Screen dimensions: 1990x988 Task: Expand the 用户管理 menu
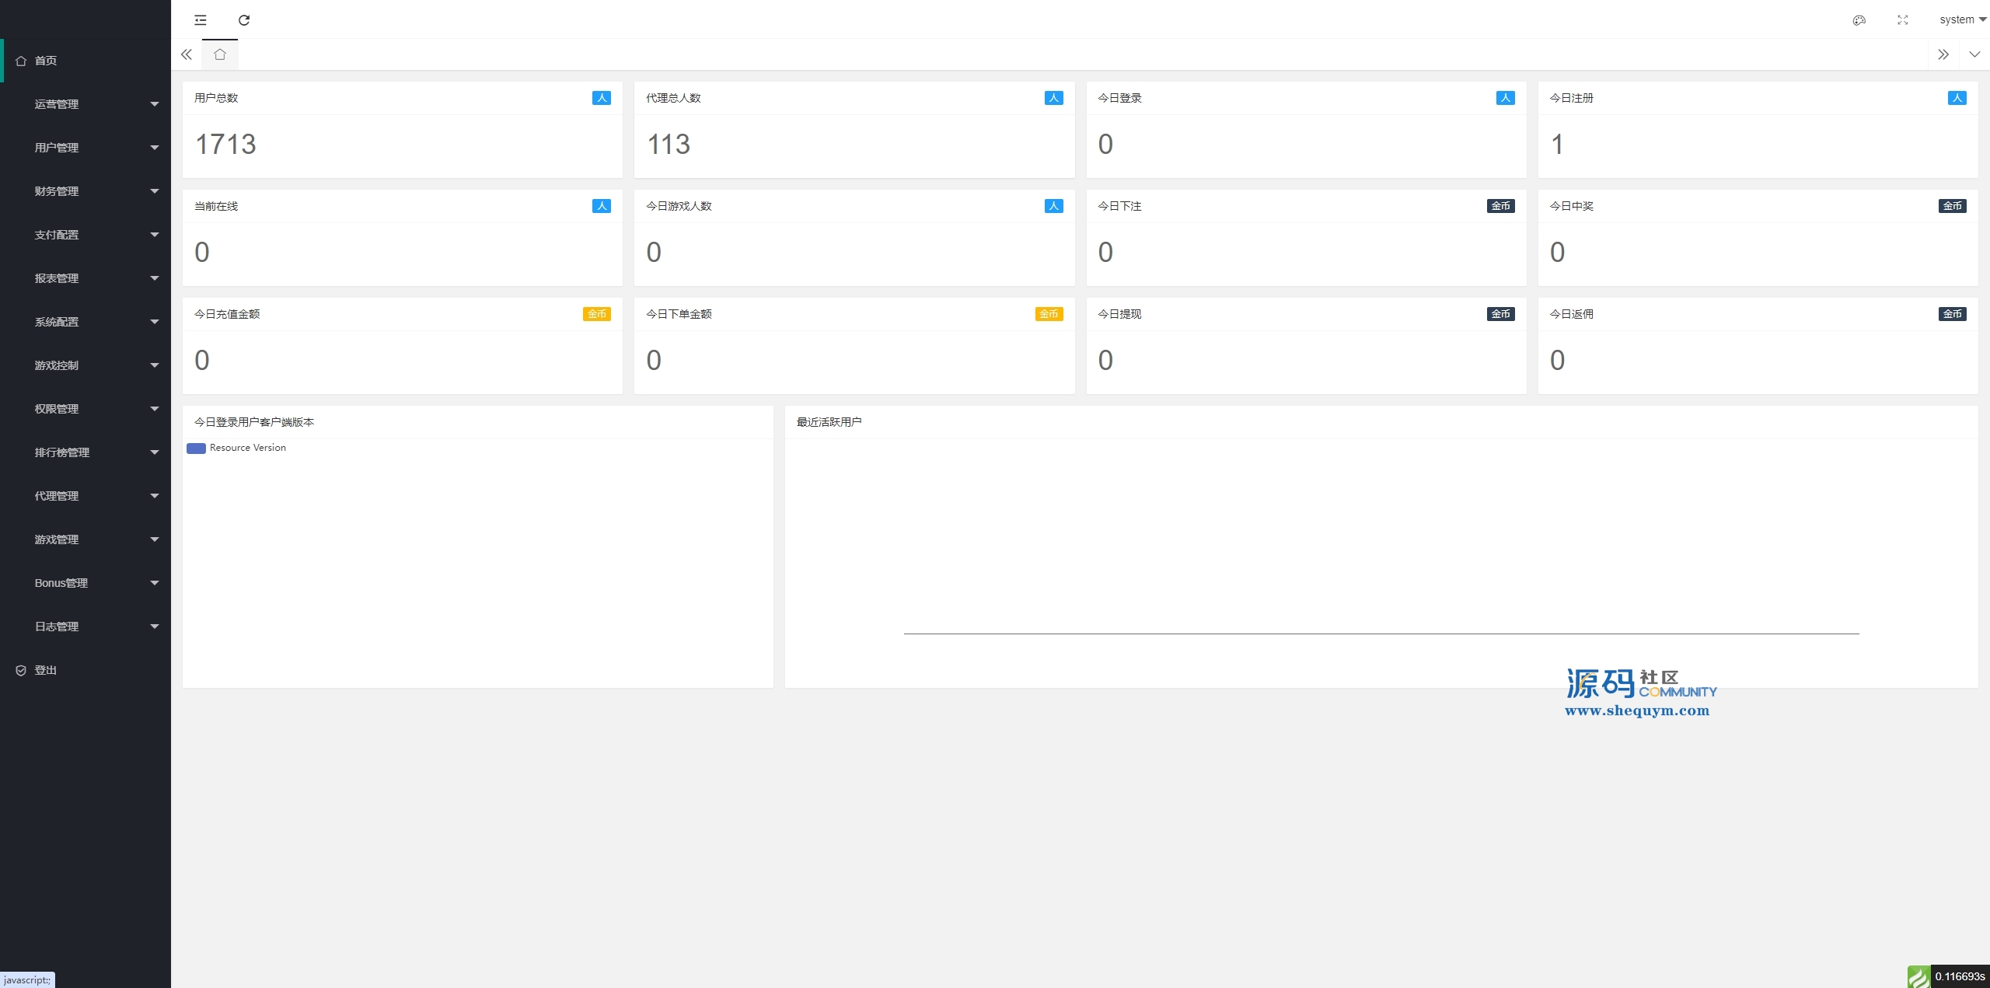tap(86, 148)
